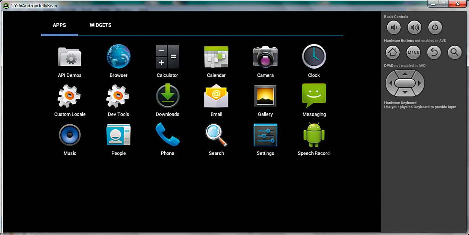The width and height of the screenshot is (469, 235).
Task: Open the API Demos app
Action: (x=70, y=62)
